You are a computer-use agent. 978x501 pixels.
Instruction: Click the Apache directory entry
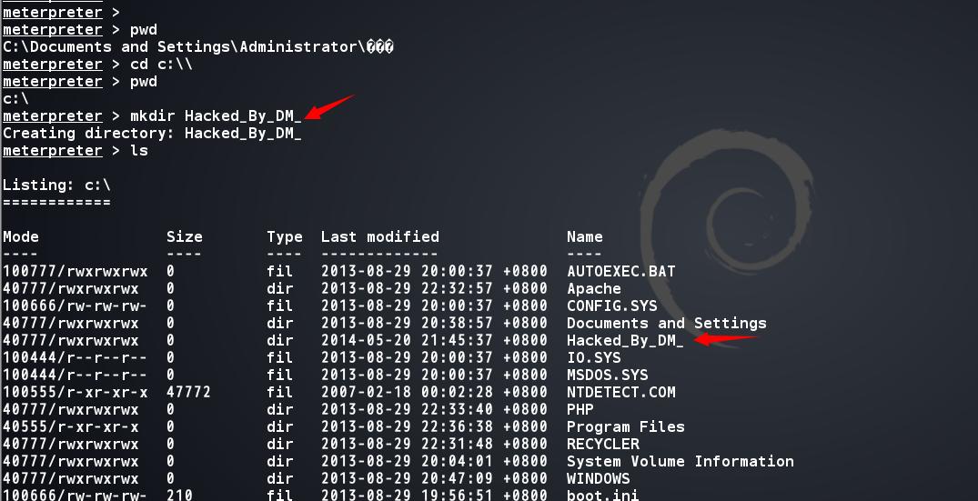point(593,288)
